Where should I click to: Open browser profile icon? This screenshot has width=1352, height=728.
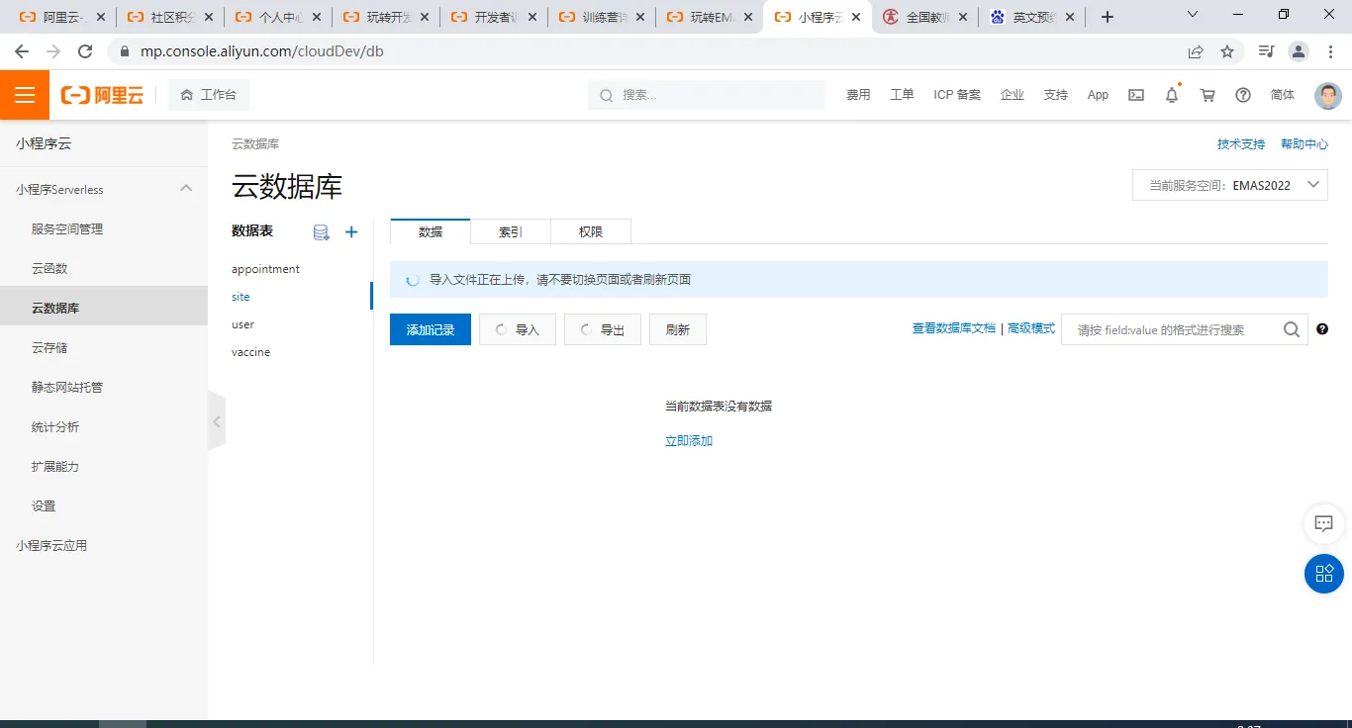(1299, 51)
